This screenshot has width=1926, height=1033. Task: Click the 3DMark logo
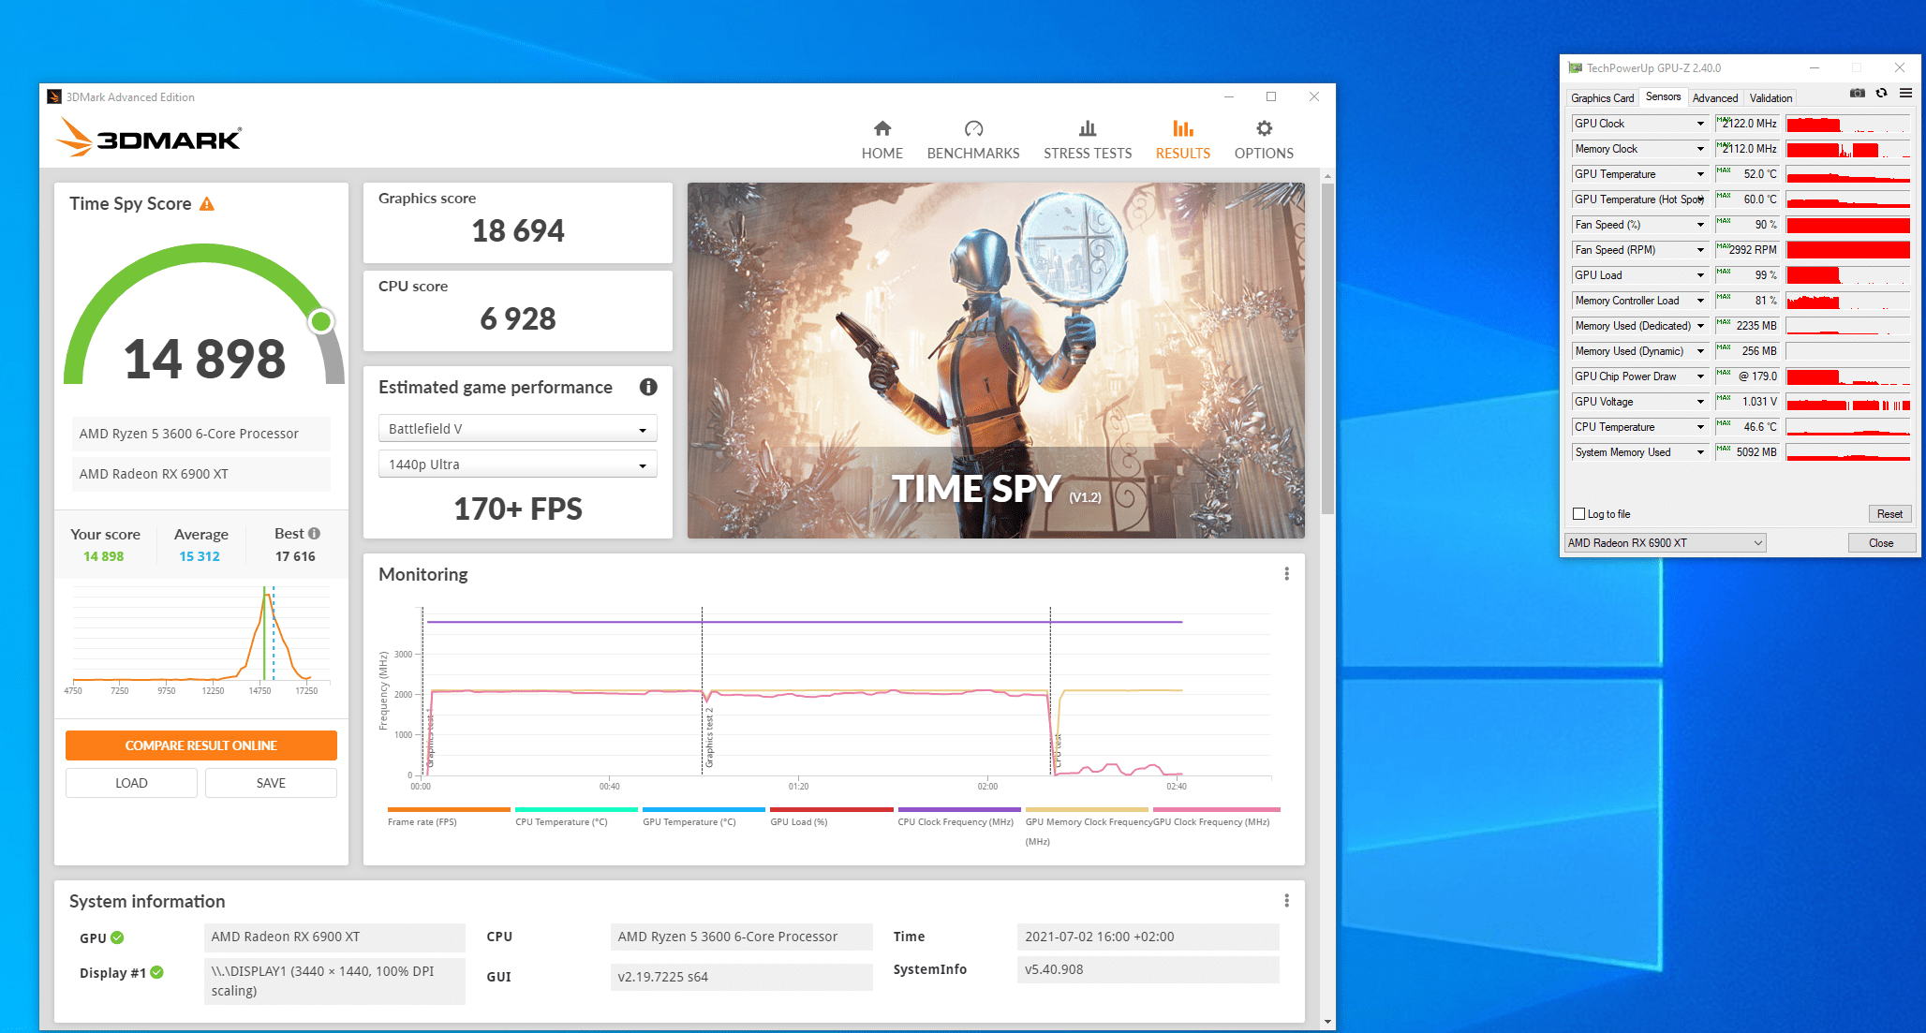(x=150, y=138)
